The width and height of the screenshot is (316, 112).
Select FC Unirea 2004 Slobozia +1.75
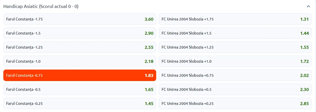(235, 19)
